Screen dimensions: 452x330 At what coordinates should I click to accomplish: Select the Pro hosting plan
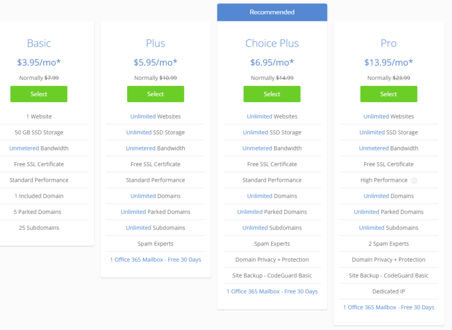(x=388, y=94)
